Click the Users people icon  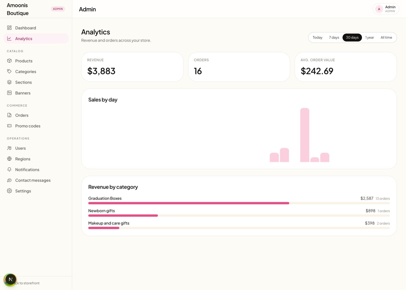click(9, 148)
